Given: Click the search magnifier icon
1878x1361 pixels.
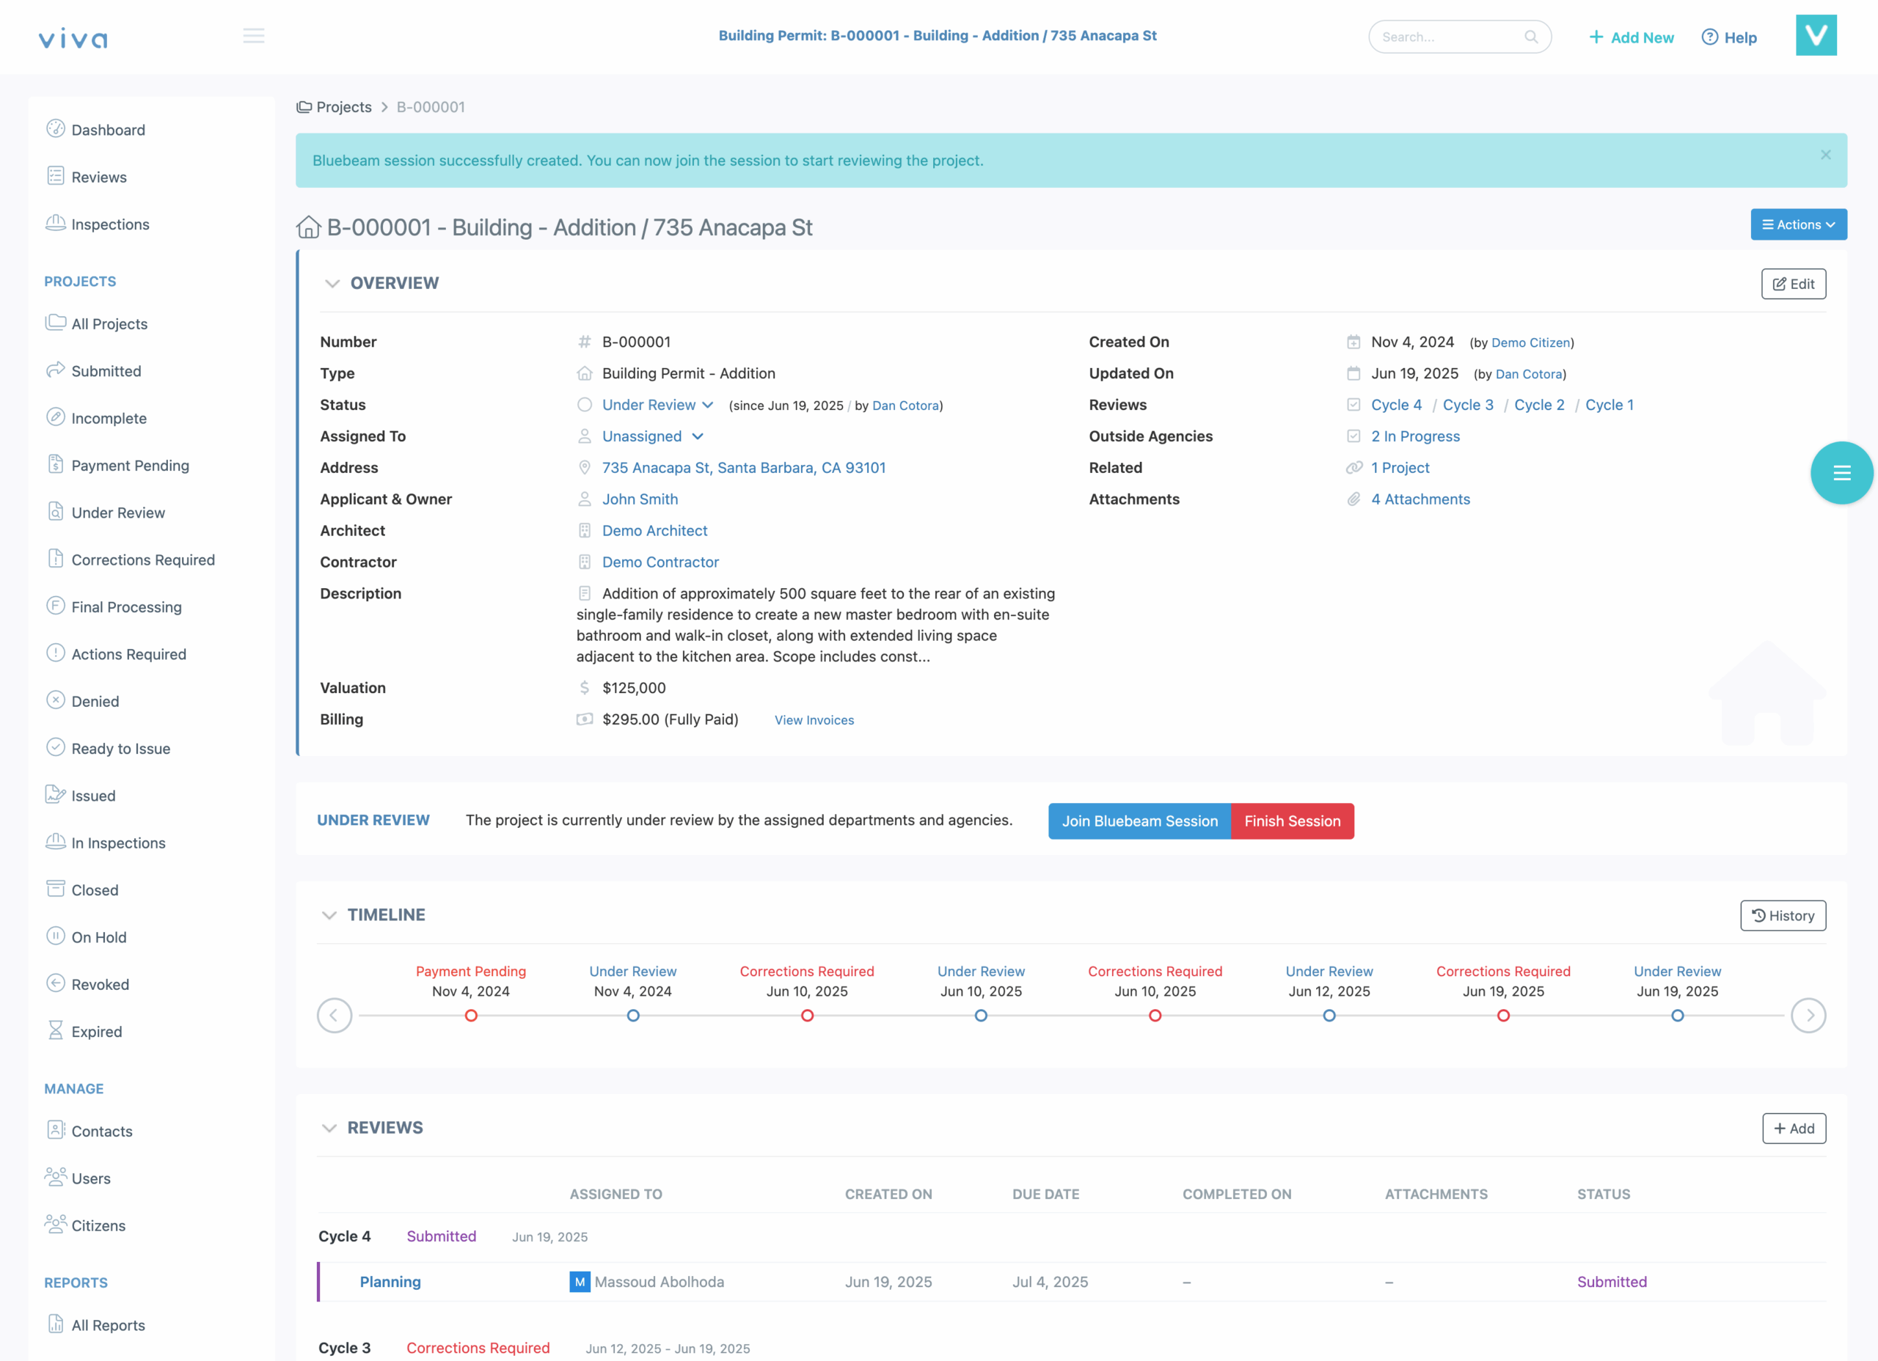Looking at the screenshot, I should (x=1530, y=37).
